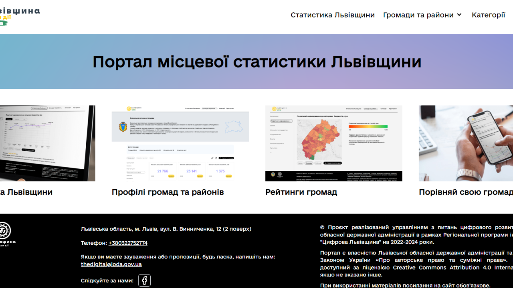Viewport: 513px width, 288px height.
Task: Expand the Громади та райони chevron
Action: [459, 15]
